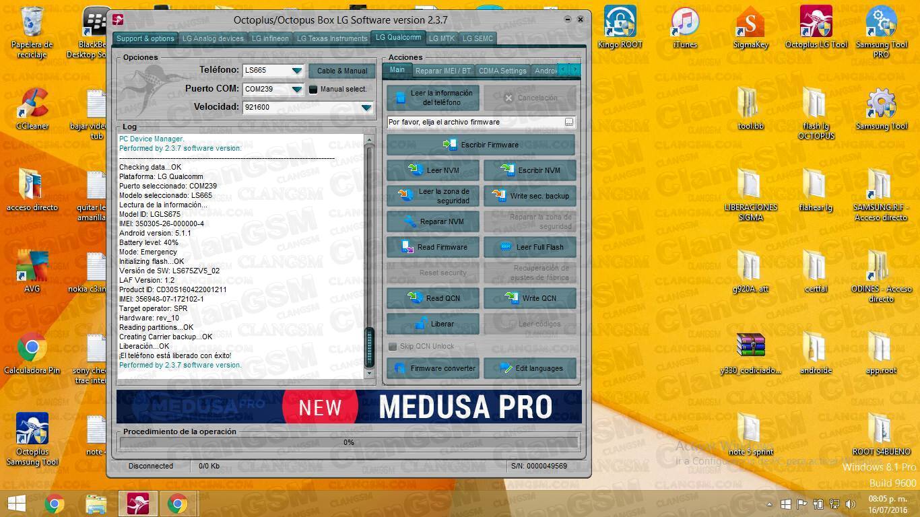
Task: Expand the Teléfono model dropdown
Action: 296,71
